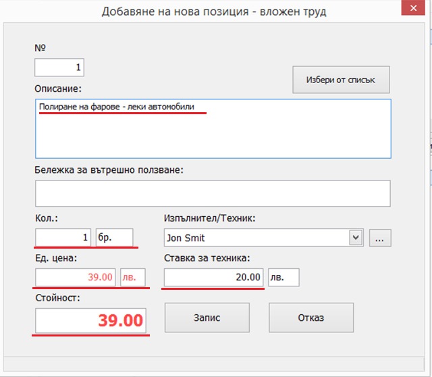The width and height of the screenshot is (432, 377).
Task: Click the Изпълнител/Техник label
Action: pos(210,218)
